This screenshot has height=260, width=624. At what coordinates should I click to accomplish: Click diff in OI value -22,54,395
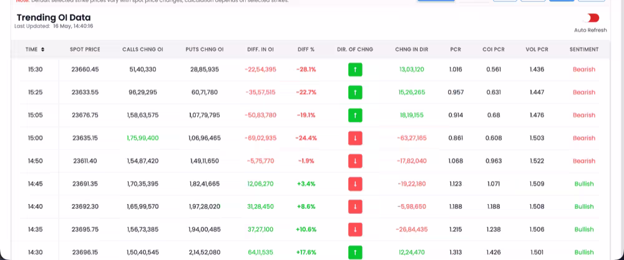[x=260, y=70]
